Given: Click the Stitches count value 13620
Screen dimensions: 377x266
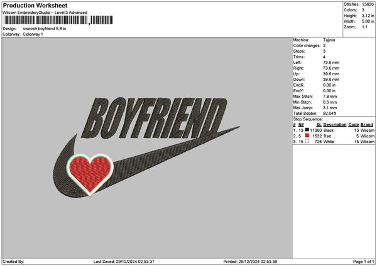Looking at the screenshot, I should pyautogui.click(x=368, y=4).
